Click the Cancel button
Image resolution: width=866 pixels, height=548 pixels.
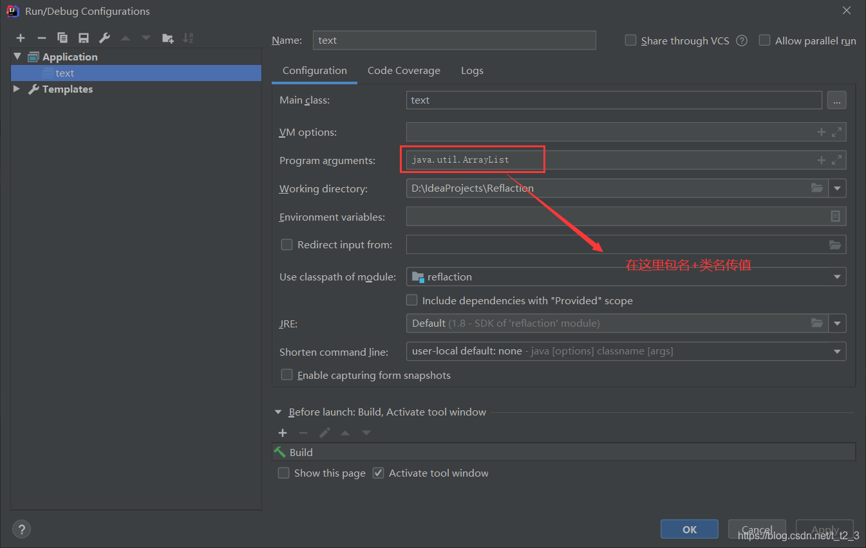tap(757, 529)
